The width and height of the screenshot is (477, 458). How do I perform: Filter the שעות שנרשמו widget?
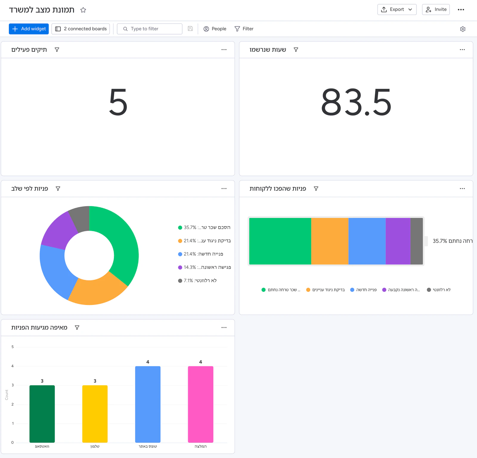(296, 50)
